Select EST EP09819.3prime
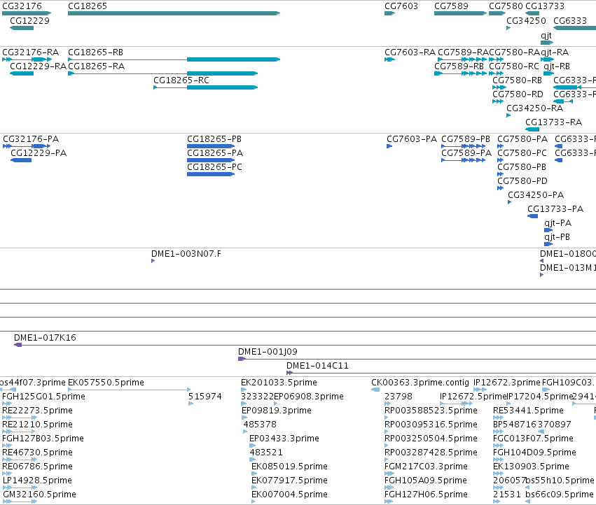Image resolution: width=596 pixels, height=505 pixels. tap(244, 418)
